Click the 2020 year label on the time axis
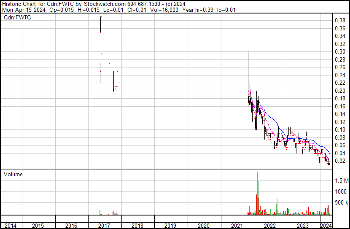Viewport: 350px width, 229px height. 204,226
